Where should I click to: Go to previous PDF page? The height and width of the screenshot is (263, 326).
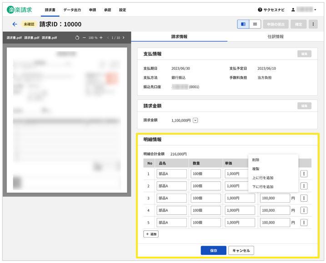coord(108,38)
